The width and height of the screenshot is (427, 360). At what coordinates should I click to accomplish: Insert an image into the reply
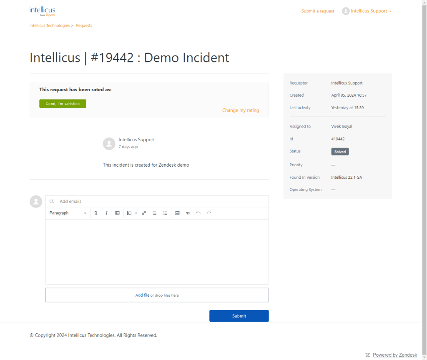(x=177, y=213)
